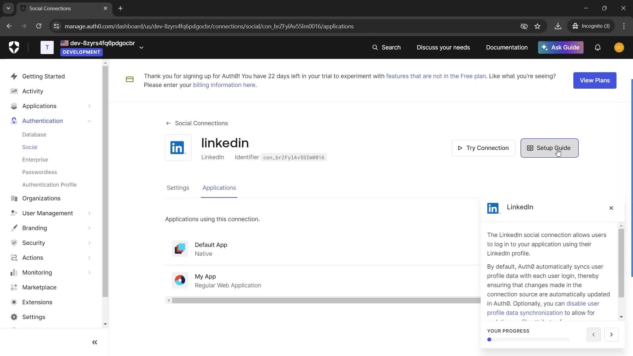Image resolution: width=633 pixels, height=356 pixels.
Task: Select the tenant avatar letter T
Action: pyautogui.click(x=47, y=47)
